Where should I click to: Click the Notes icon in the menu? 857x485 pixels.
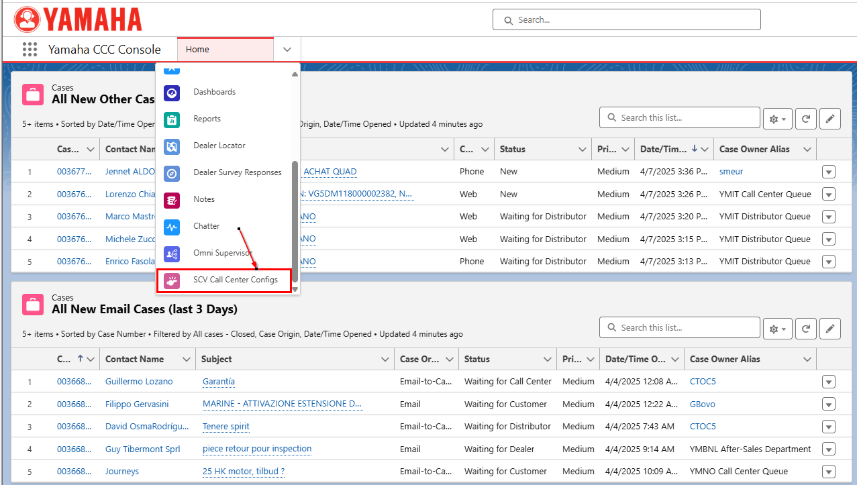coord(172,200)
